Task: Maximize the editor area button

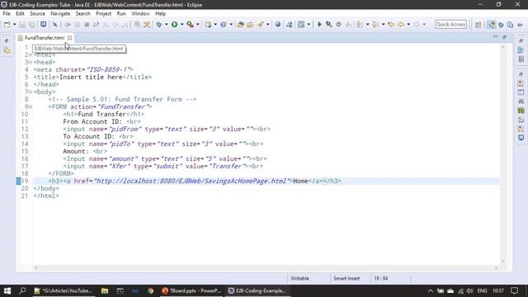Action: click(x=504, y=37)
